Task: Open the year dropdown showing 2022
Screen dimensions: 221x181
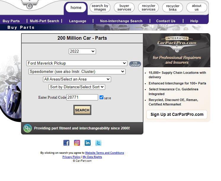Action: 82,51
